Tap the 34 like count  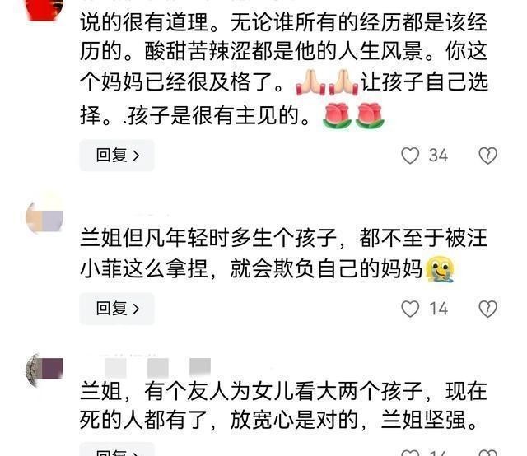click(438, 156)
